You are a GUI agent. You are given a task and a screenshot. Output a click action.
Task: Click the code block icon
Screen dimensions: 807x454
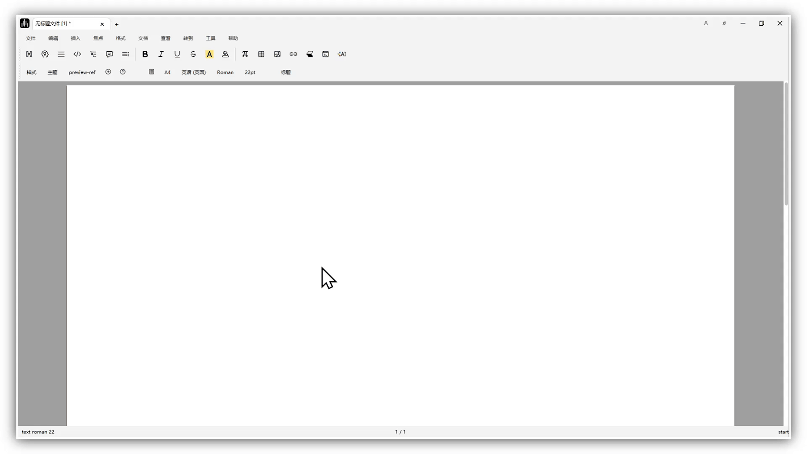coord(77,54)
